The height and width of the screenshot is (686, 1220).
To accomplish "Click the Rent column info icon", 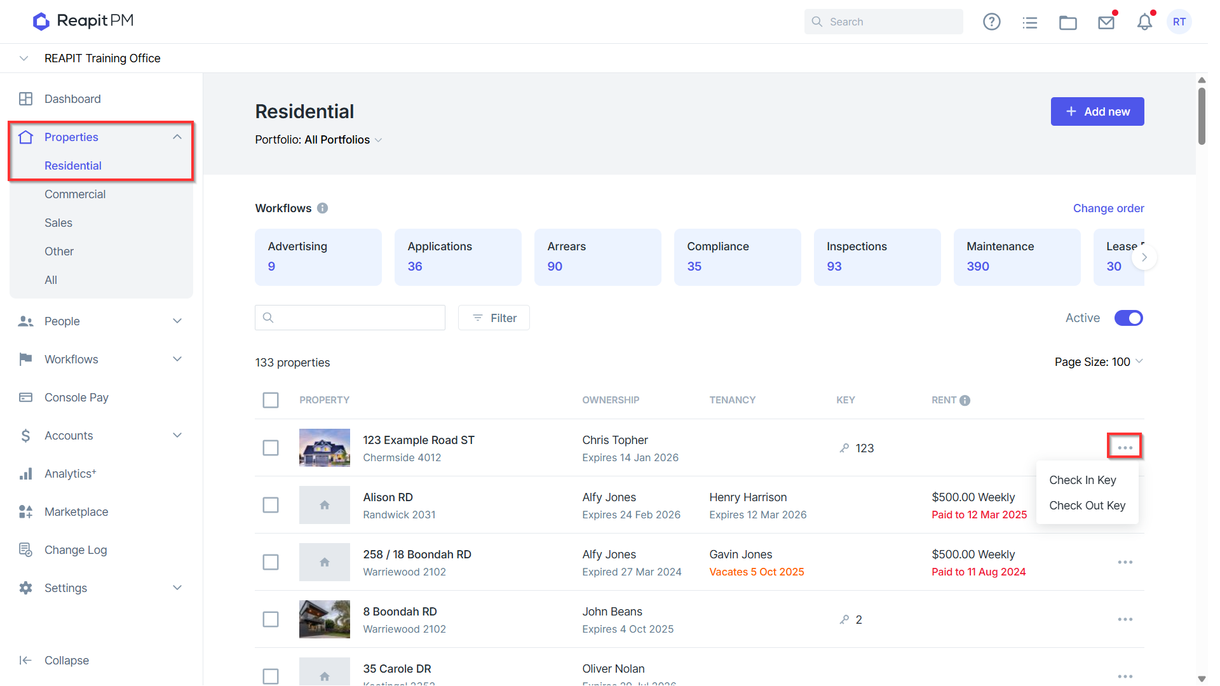I will coord(965,400).
